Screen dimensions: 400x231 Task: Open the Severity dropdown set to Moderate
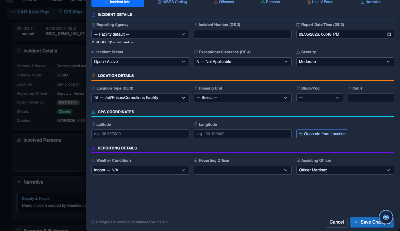tap(345, 62)
